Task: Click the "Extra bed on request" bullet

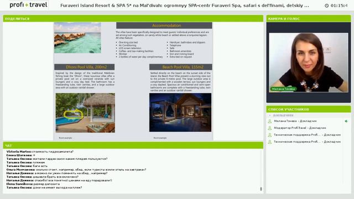Action: [x=181, y=57]
